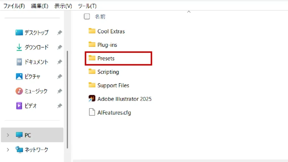Click the Cool Extras folder icon
This screenshot has height=162, width=288.
click(x=92, y=31)
